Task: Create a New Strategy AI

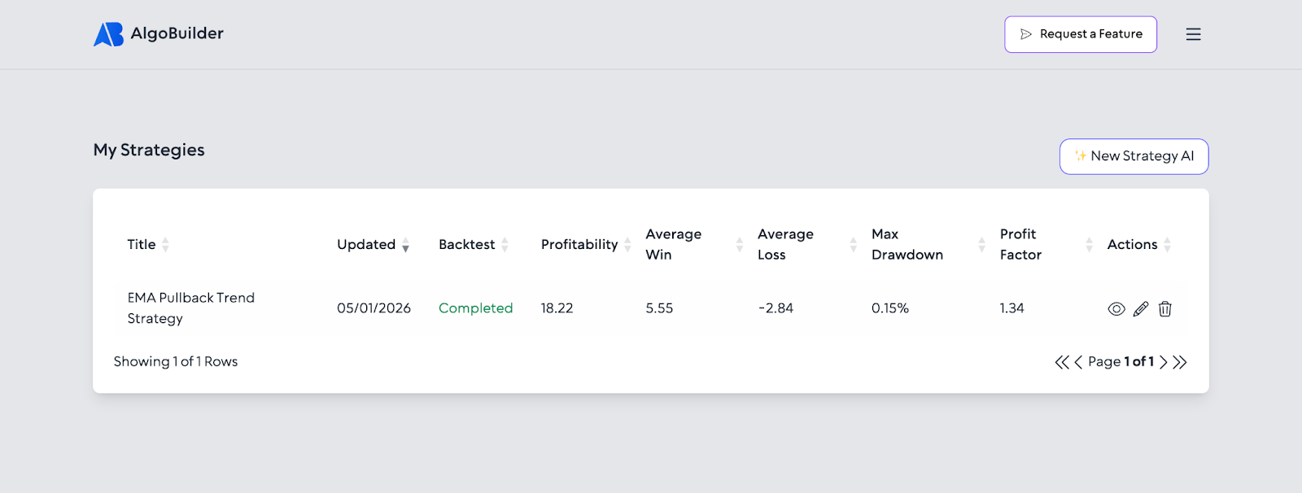Action: coord(1134,156)
